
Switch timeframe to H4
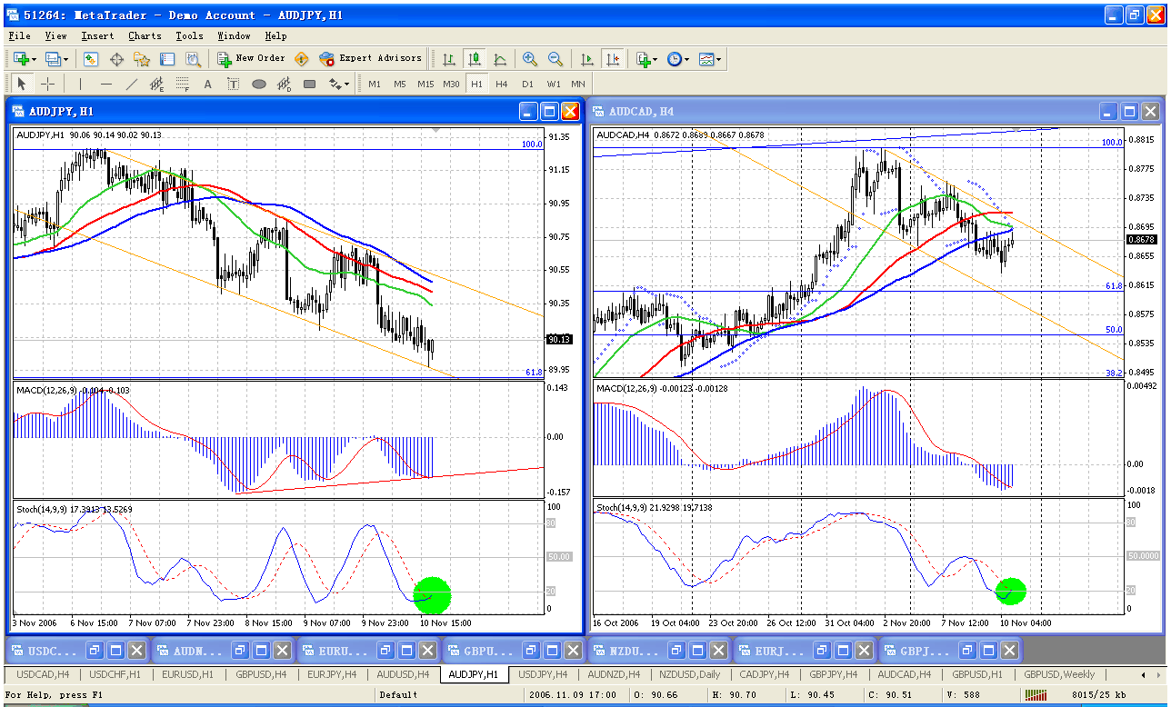coord(502,85)
